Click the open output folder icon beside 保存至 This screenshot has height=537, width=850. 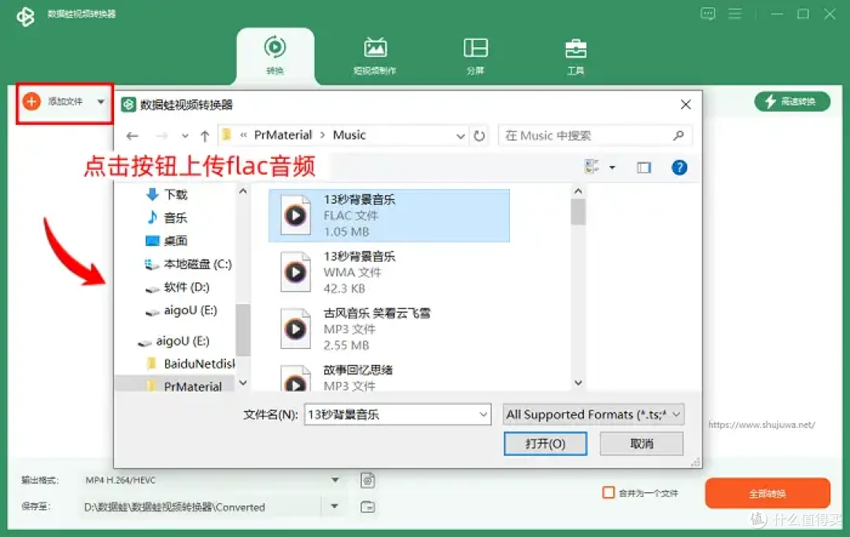[368, 507]
